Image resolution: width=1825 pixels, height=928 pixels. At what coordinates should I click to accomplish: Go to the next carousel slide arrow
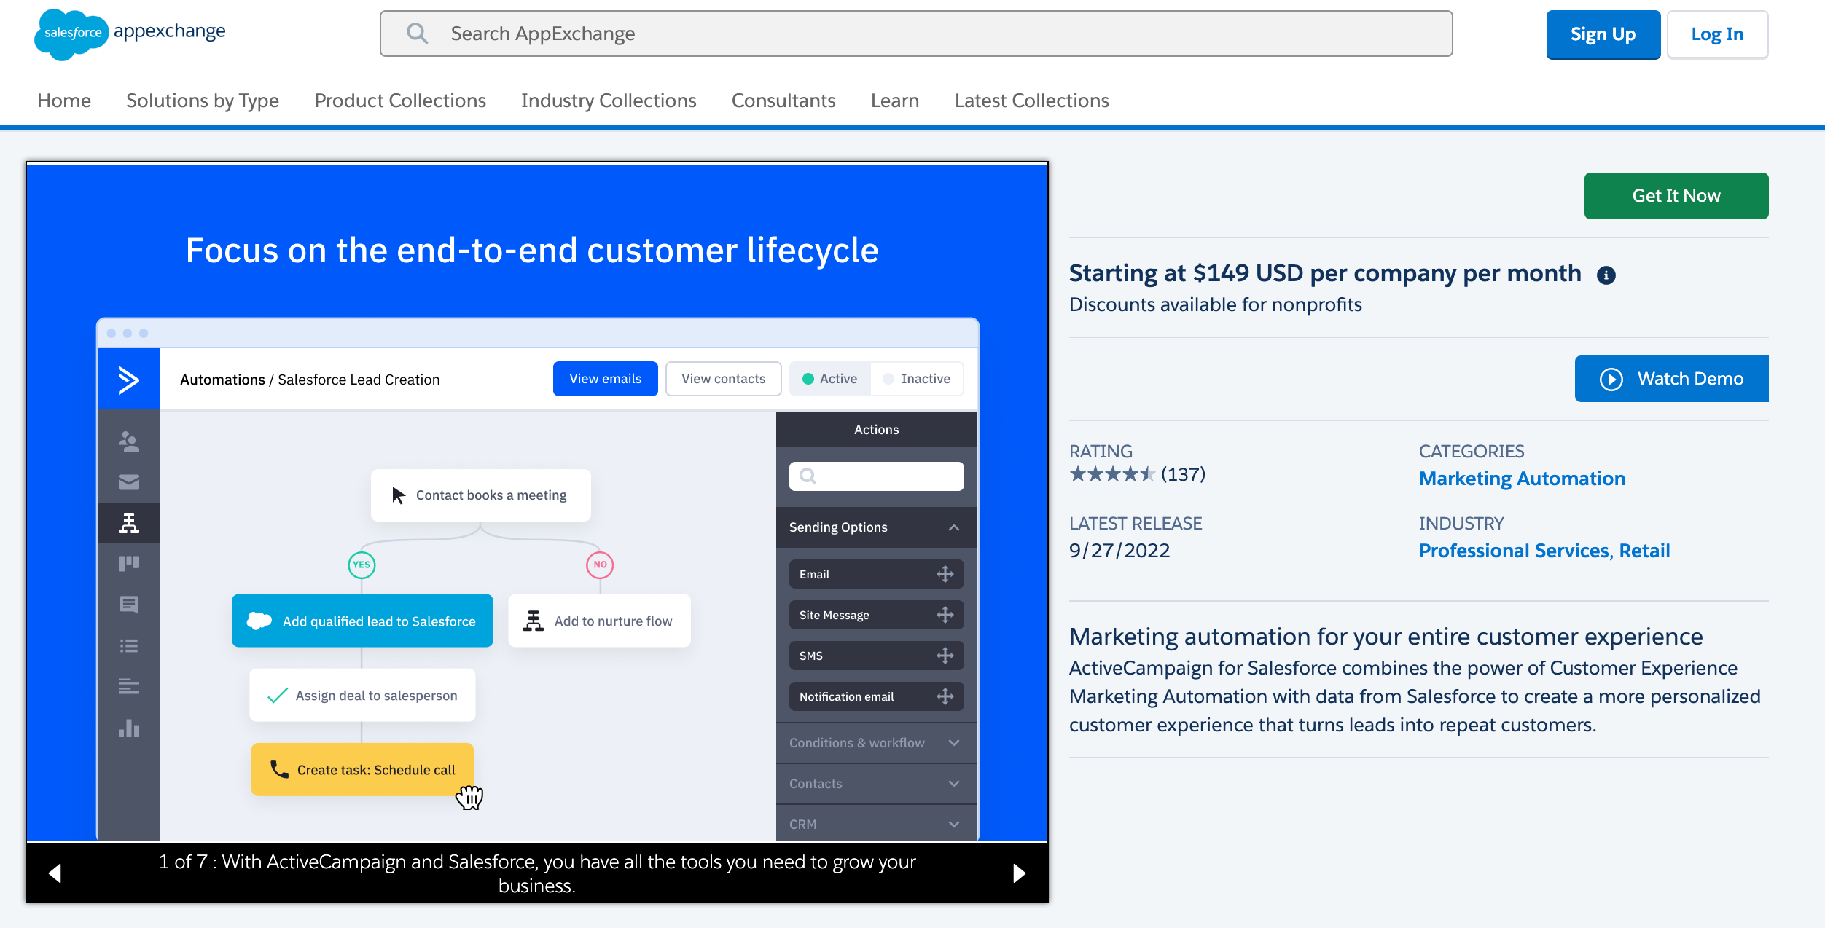click(1019, 873)
